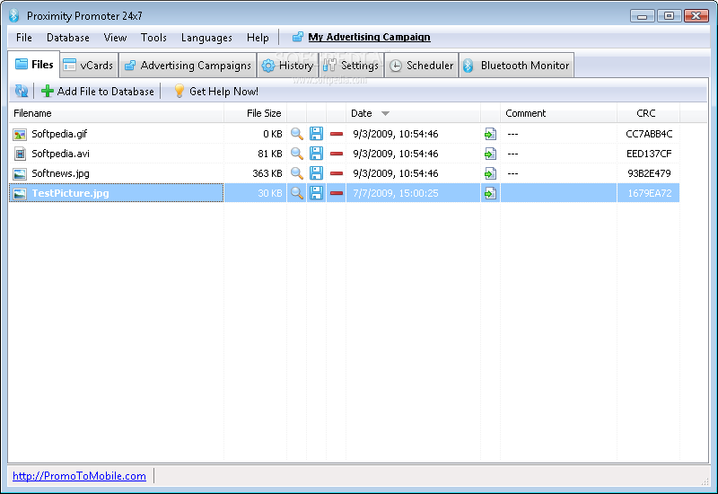The height and width of the screenshot is (494, 718).
Task: Open the Database menu
Action: coord(68,38)
